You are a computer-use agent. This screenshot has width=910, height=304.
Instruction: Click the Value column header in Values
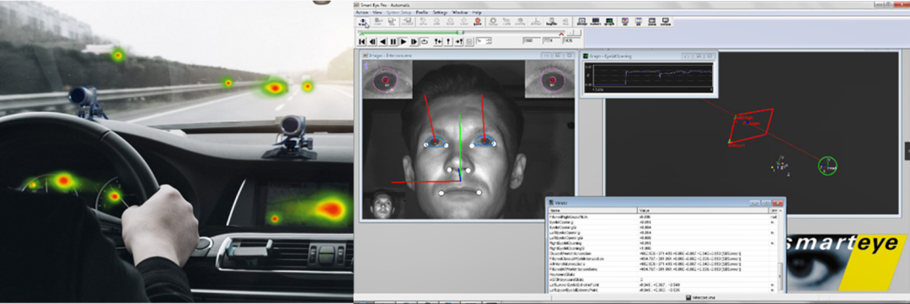[x=703, y=211]
